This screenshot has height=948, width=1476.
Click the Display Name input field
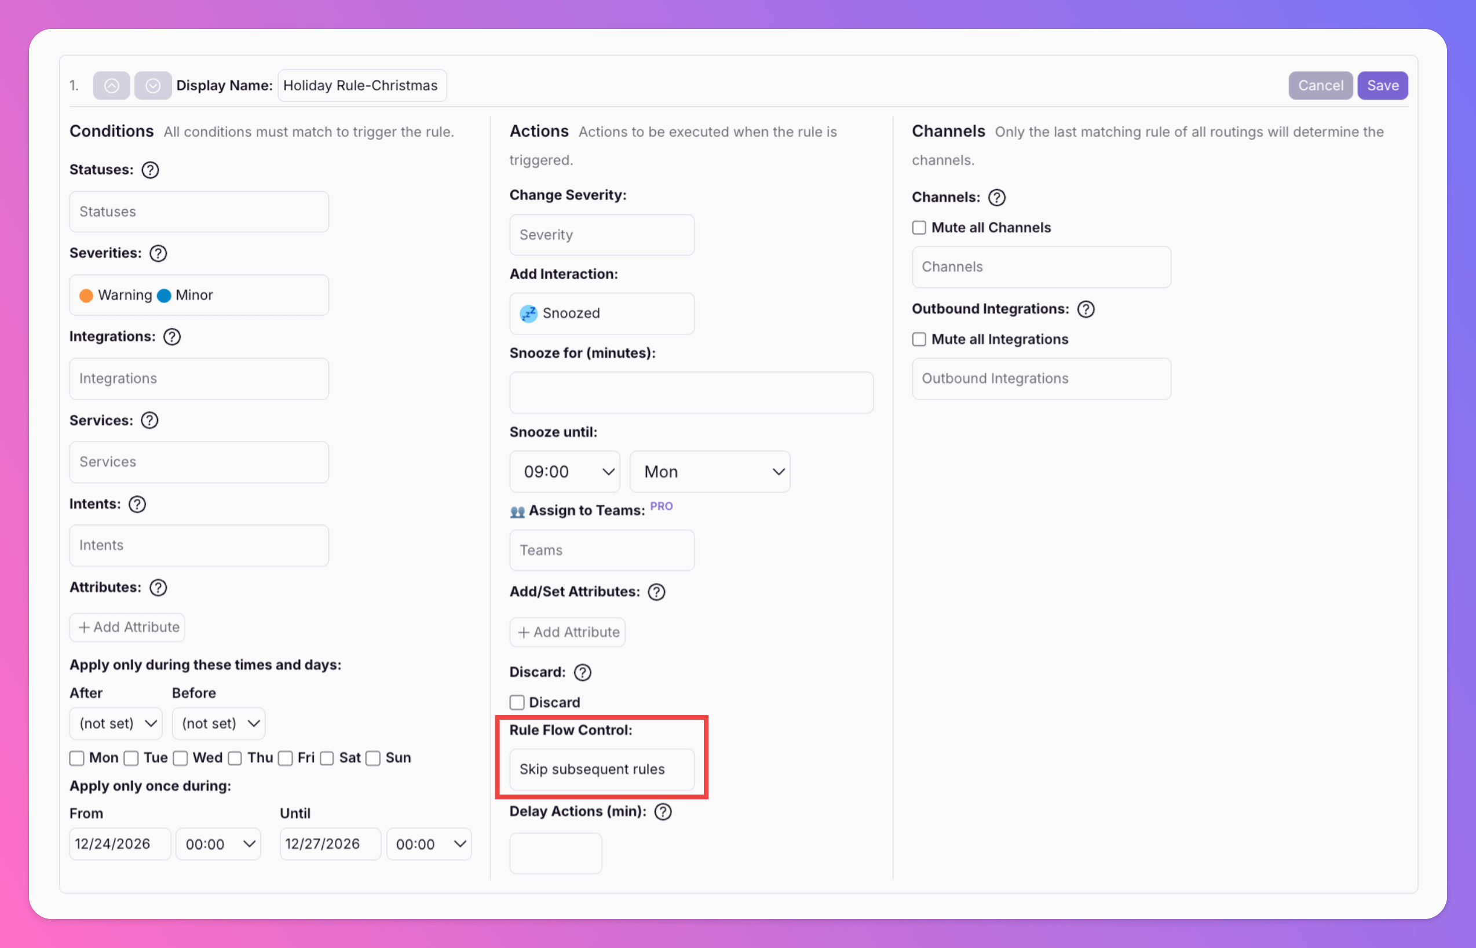[362, 85]
